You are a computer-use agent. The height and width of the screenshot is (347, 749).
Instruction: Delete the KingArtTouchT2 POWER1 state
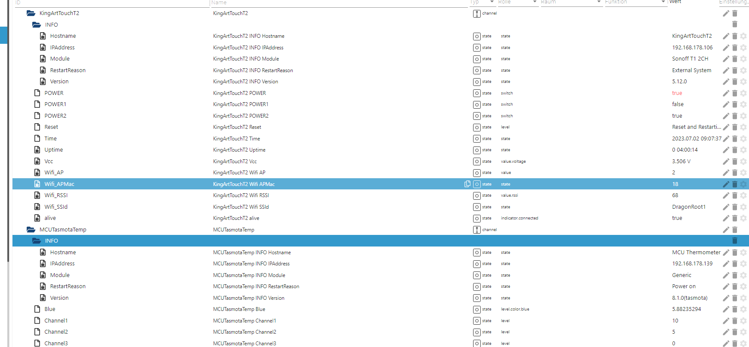click(x=735, y=104)
